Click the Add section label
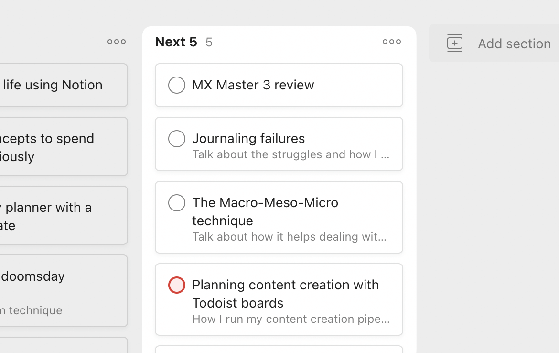This screenshot has height=353, width=559. click(x=514, y=44)
